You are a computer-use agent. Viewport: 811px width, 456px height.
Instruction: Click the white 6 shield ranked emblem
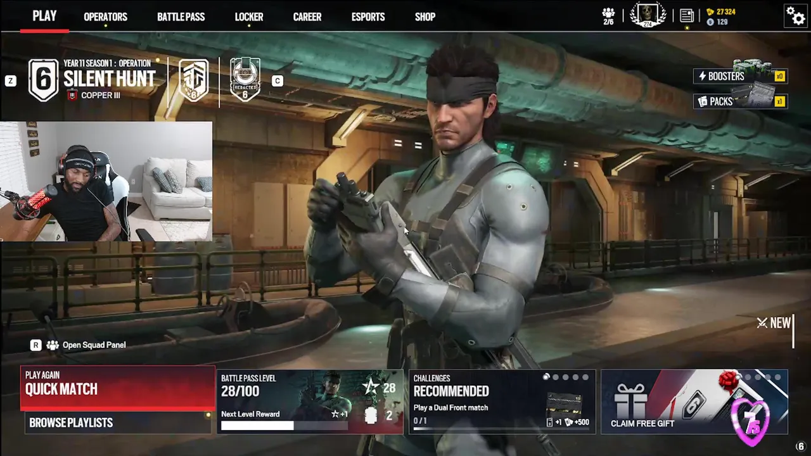(43, 80)
